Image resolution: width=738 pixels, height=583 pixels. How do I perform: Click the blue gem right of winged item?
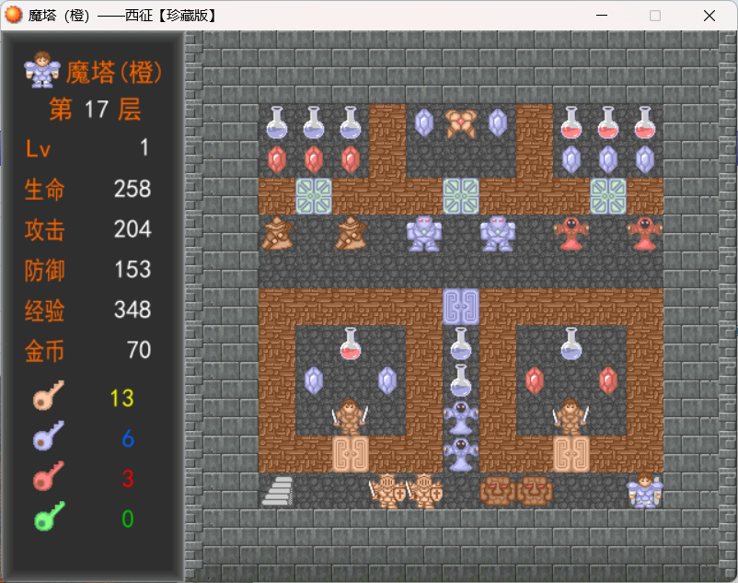[x=498, y=122]
